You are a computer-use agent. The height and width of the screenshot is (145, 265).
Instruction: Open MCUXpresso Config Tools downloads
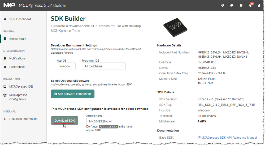pos(18,97)
